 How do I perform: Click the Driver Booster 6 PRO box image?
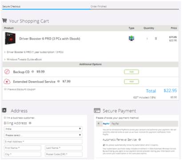tap(10, 38)
